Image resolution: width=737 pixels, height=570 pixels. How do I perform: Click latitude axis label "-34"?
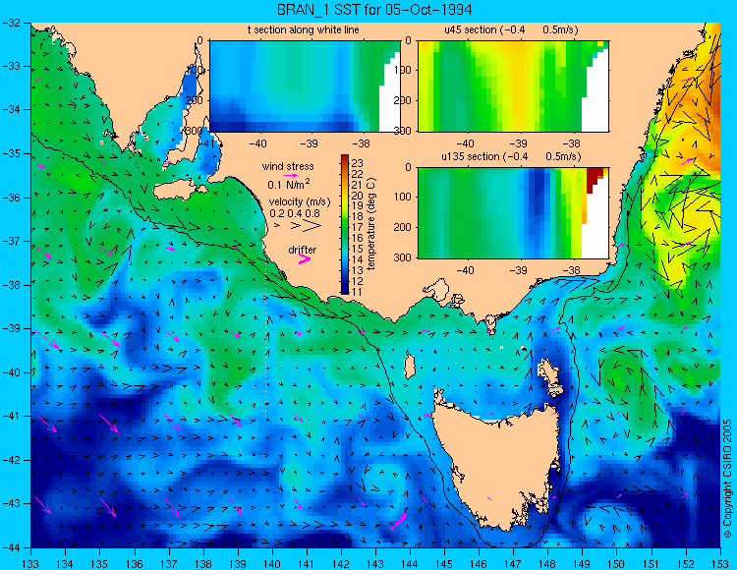(x=12, y=110)
